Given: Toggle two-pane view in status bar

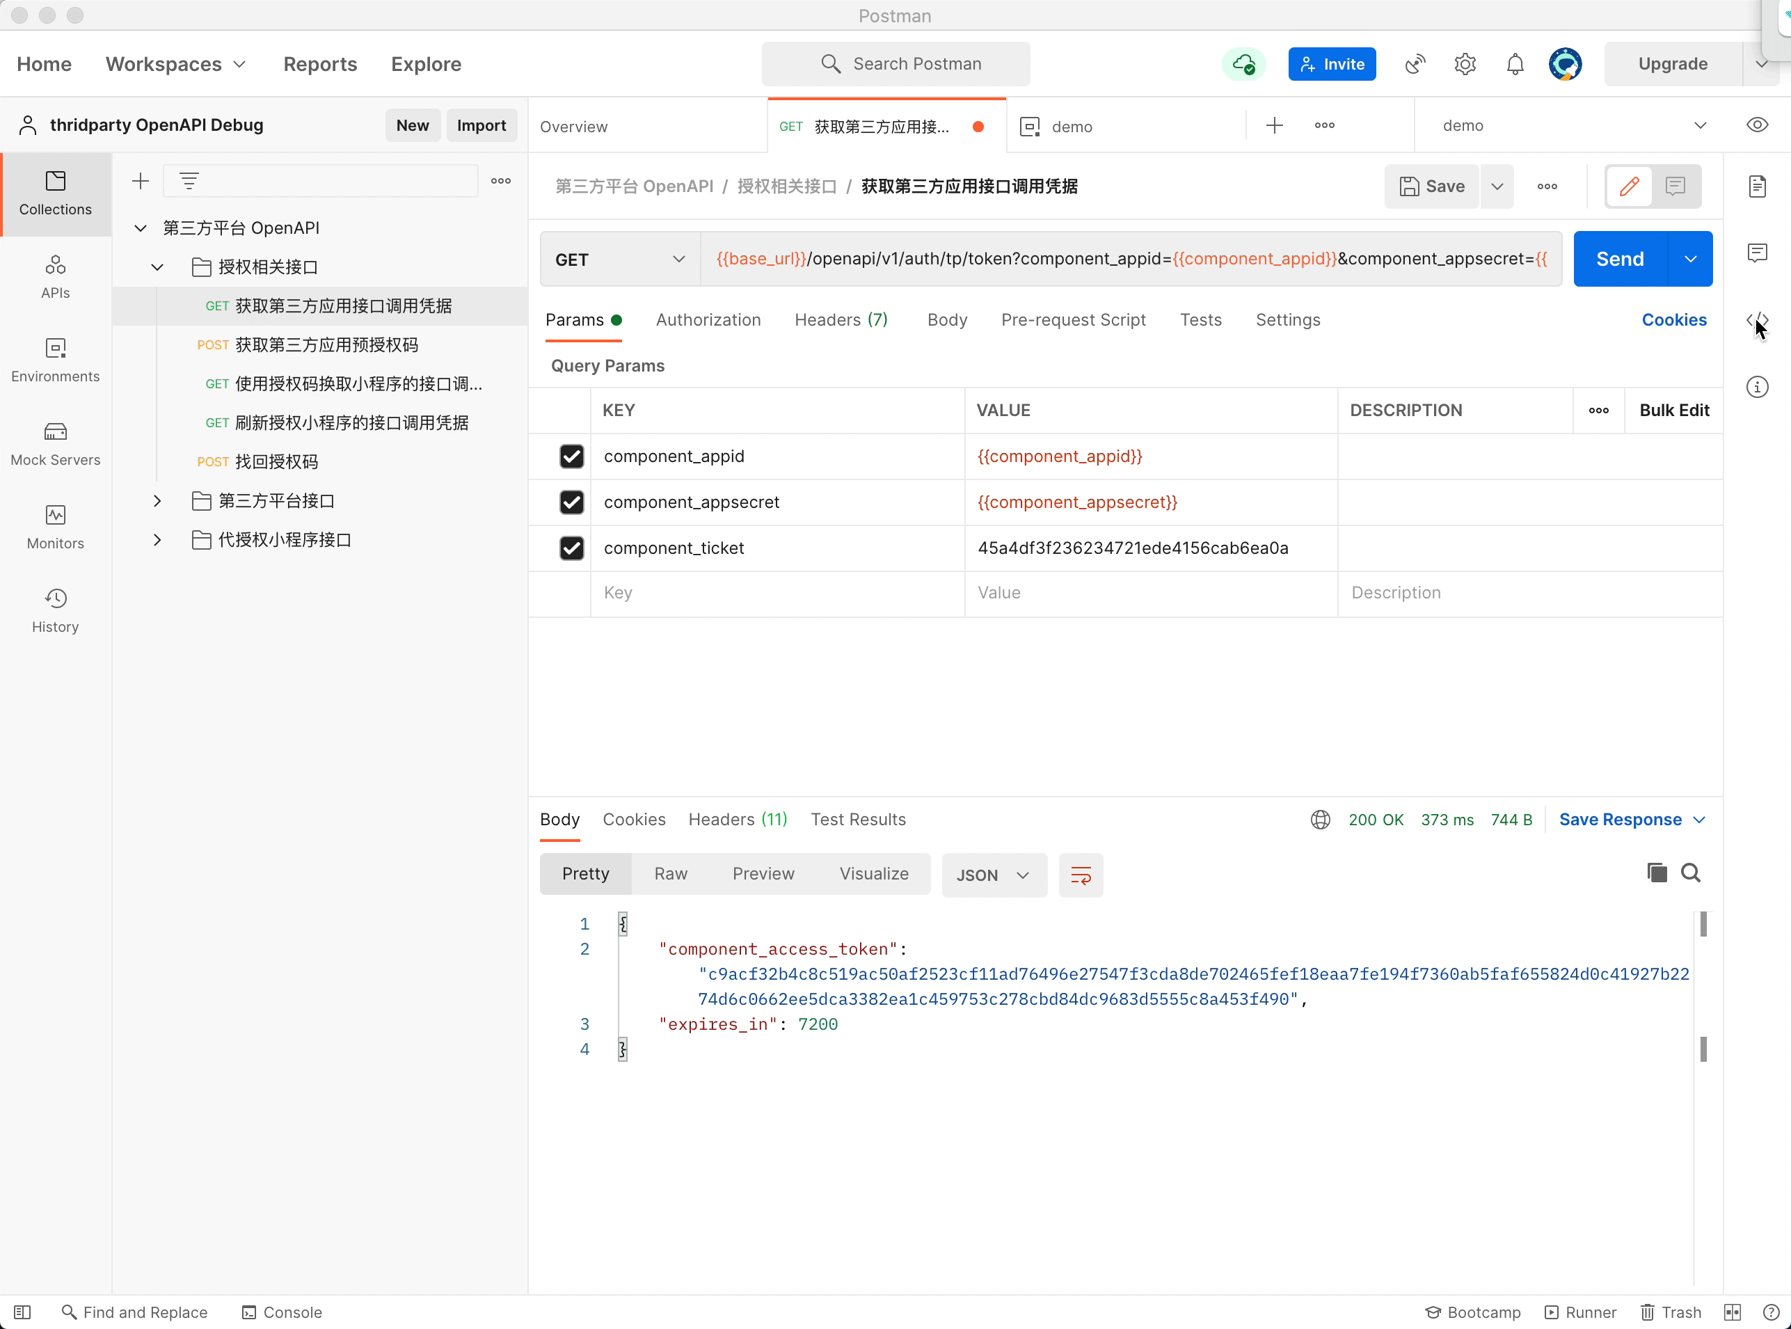Looking at the screenshot, I should [1733, 1312].
